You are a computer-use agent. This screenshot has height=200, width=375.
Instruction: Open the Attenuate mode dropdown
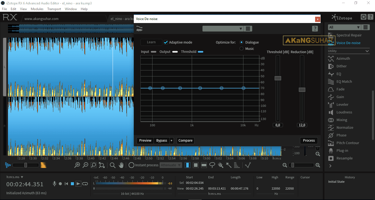point(171,165)
